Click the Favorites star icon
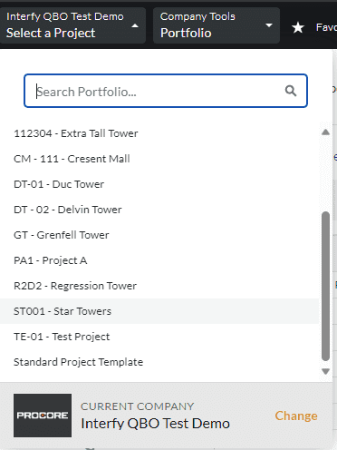 coord(298,28)
